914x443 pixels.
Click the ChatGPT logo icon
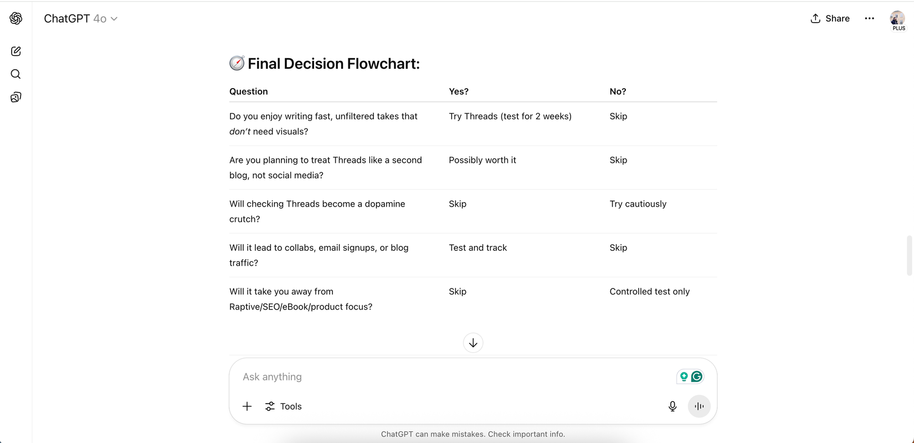(16, 18)
